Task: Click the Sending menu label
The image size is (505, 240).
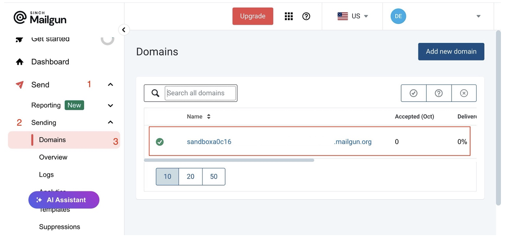Action: coord(44,123)
